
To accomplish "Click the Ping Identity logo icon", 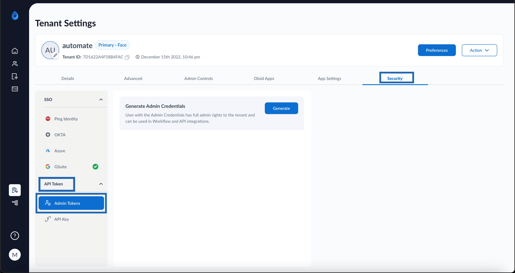I will click(48, 119).
